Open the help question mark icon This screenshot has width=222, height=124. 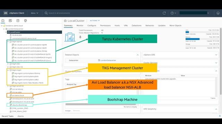pyautogui.click(x=172, y=13)
